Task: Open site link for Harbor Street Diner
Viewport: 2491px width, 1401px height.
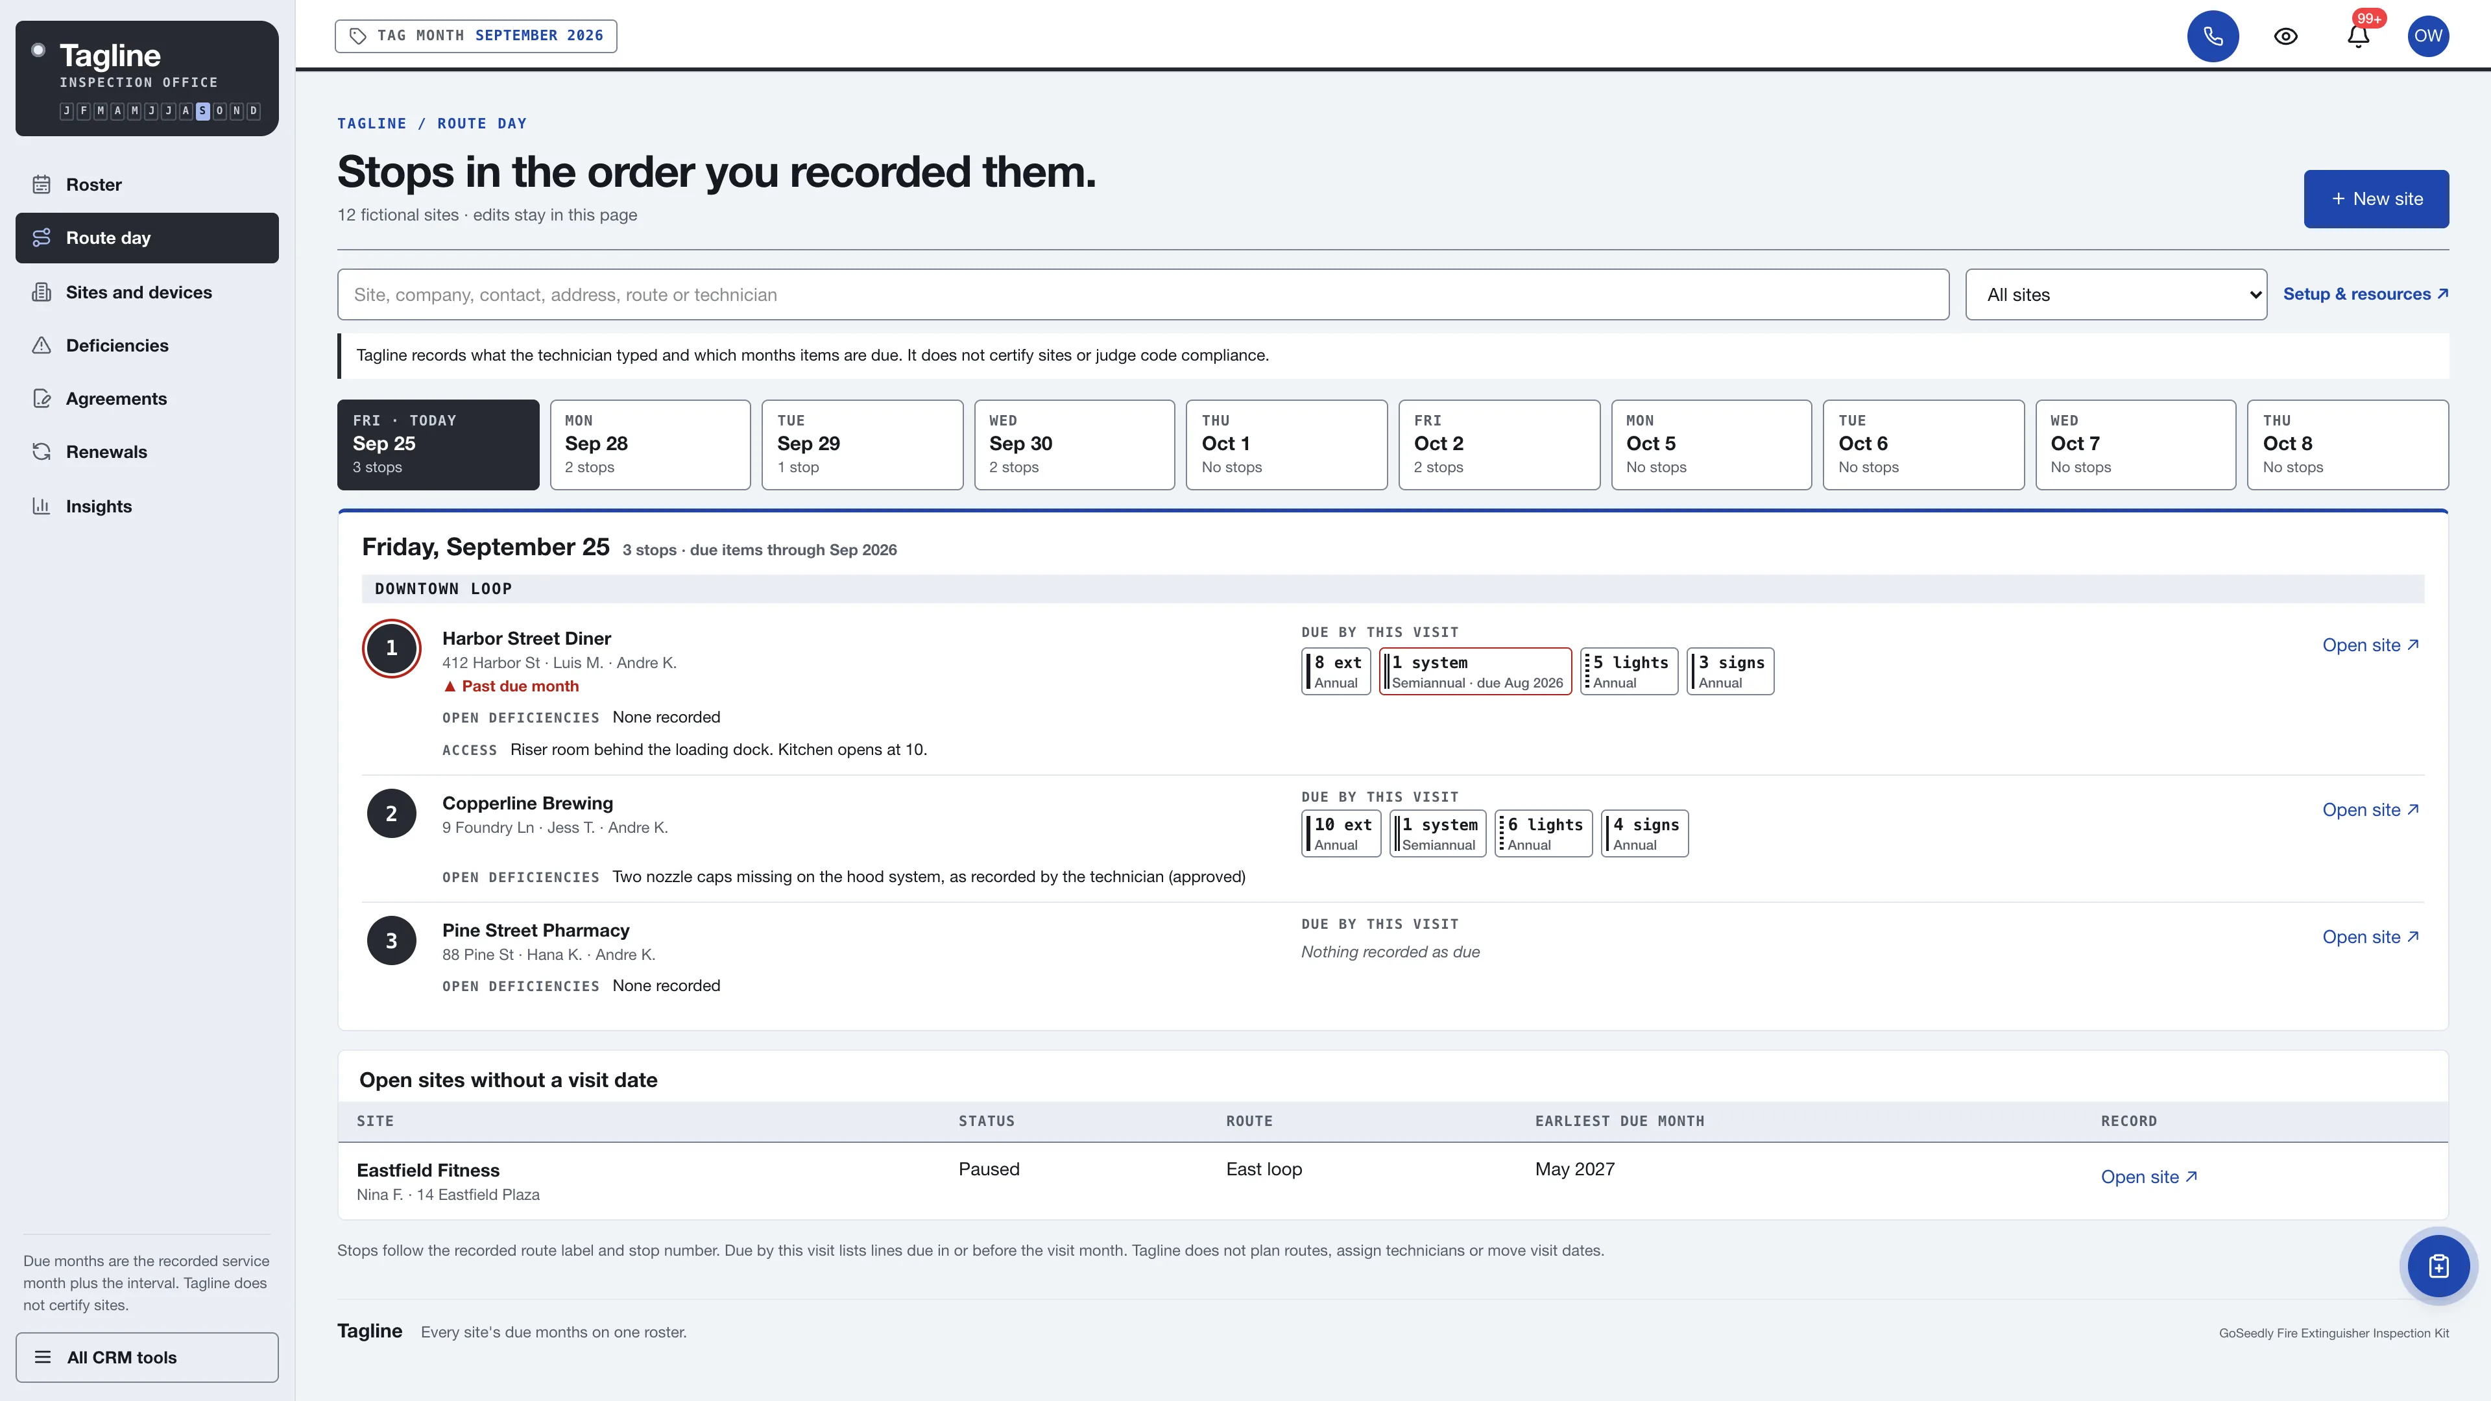Action: 2370,645
